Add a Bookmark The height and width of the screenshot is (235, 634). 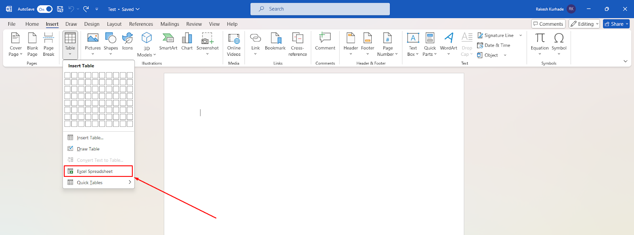[275, 42]
